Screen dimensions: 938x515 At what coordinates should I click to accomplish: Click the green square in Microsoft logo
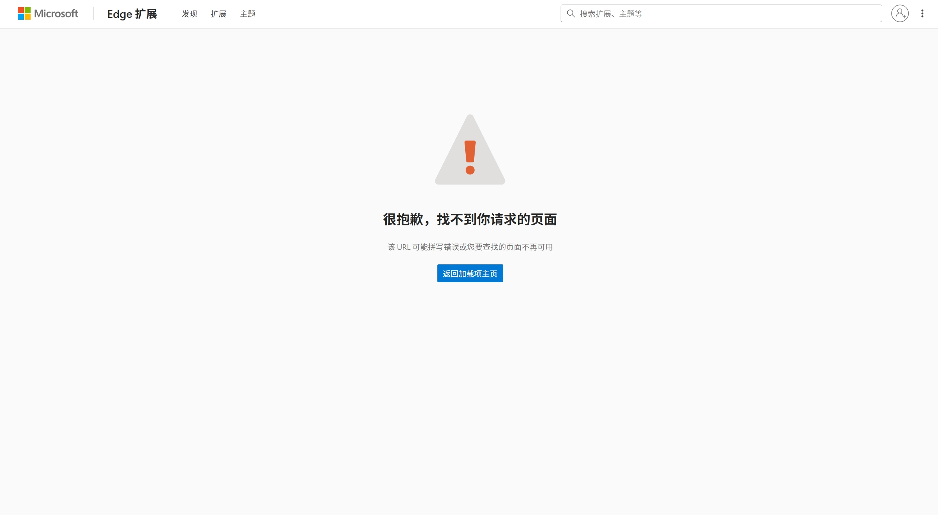(28, 10)
